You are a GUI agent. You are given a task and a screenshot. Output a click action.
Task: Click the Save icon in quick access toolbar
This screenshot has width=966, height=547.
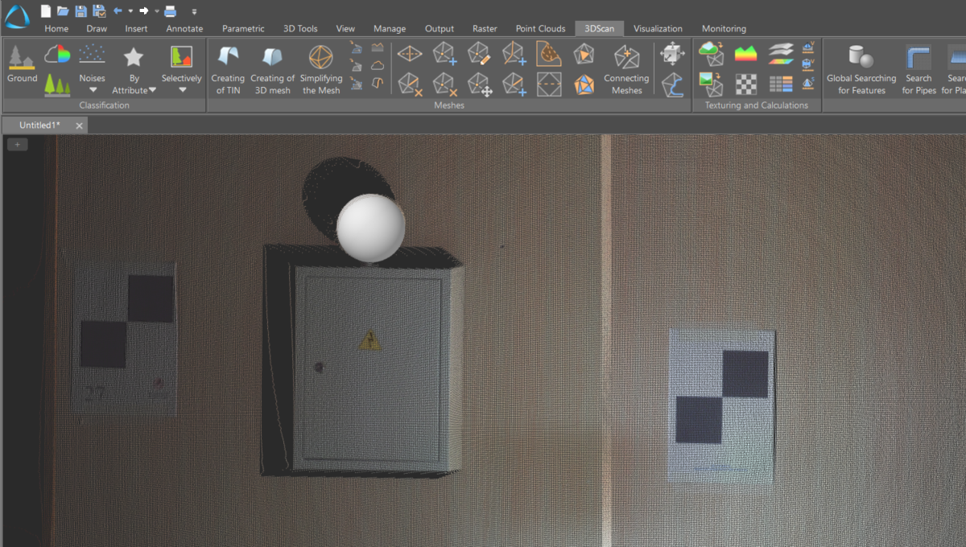pyautogui.click(x=80, y=10)
